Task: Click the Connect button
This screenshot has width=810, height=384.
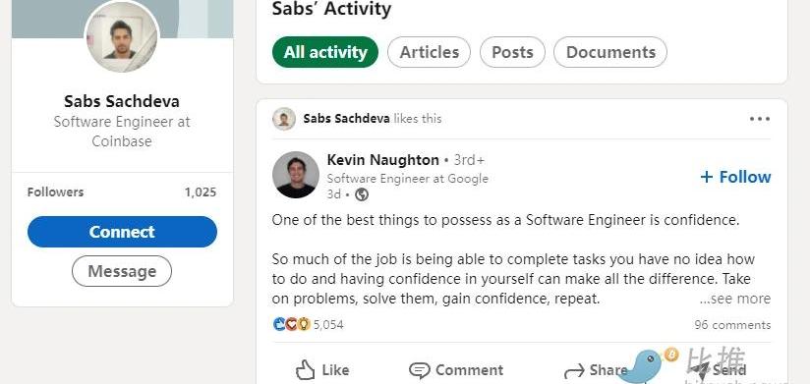Action: coord(123,232)
